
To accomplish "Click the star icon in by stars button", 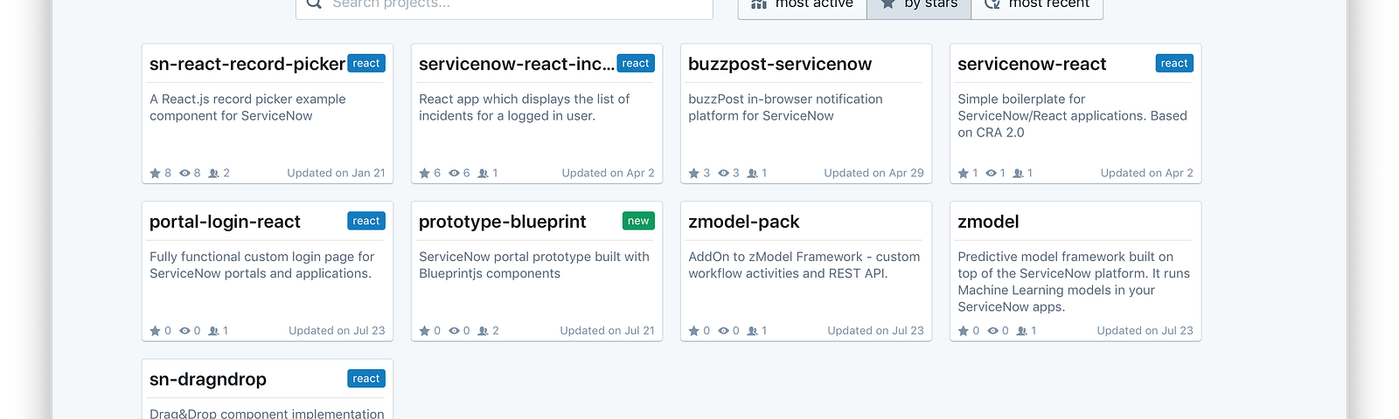I will coord(887,4).
